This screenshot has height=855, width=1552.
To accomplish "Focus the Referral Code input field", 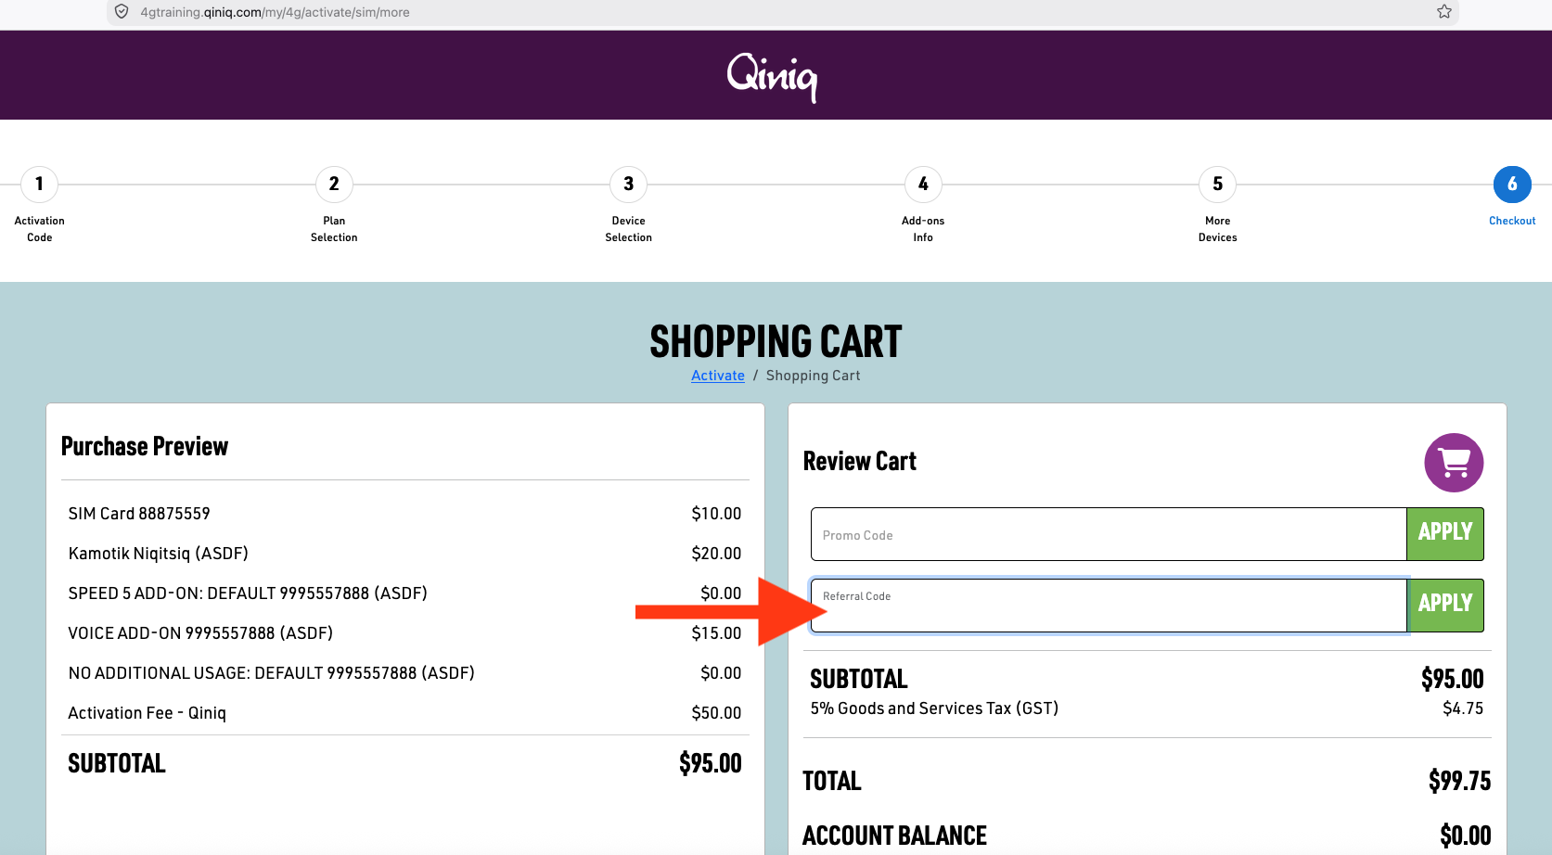I will pyautogui.click(x=1109, y=606).
